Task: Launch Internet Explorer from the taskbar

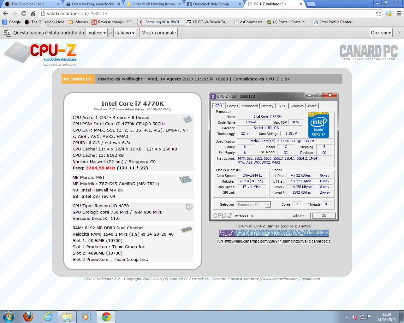Action: [48, 316]
